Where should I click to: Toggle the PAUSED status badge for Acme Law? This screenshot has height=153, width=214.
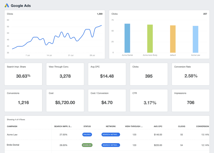pyautogui.click(x=87, y=134)
